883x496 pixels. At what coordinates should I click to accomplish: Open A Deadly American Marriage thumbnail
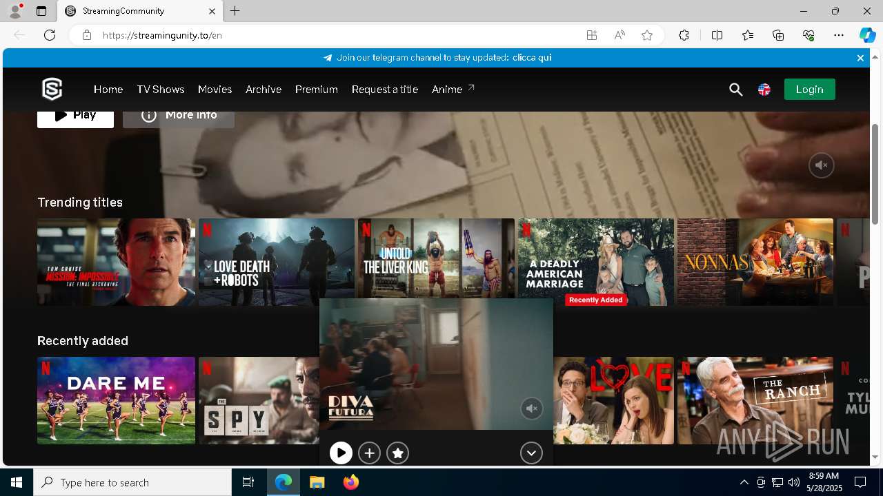pos(596,262)
